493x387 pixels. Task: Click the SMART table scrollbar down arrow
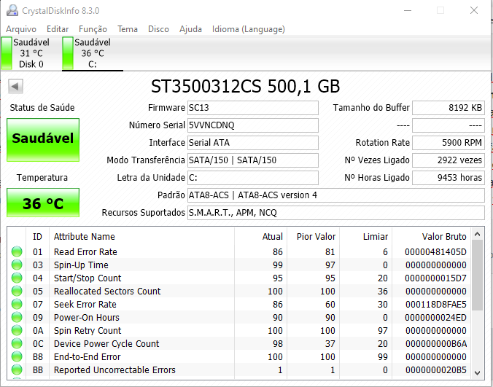(477, 373)
